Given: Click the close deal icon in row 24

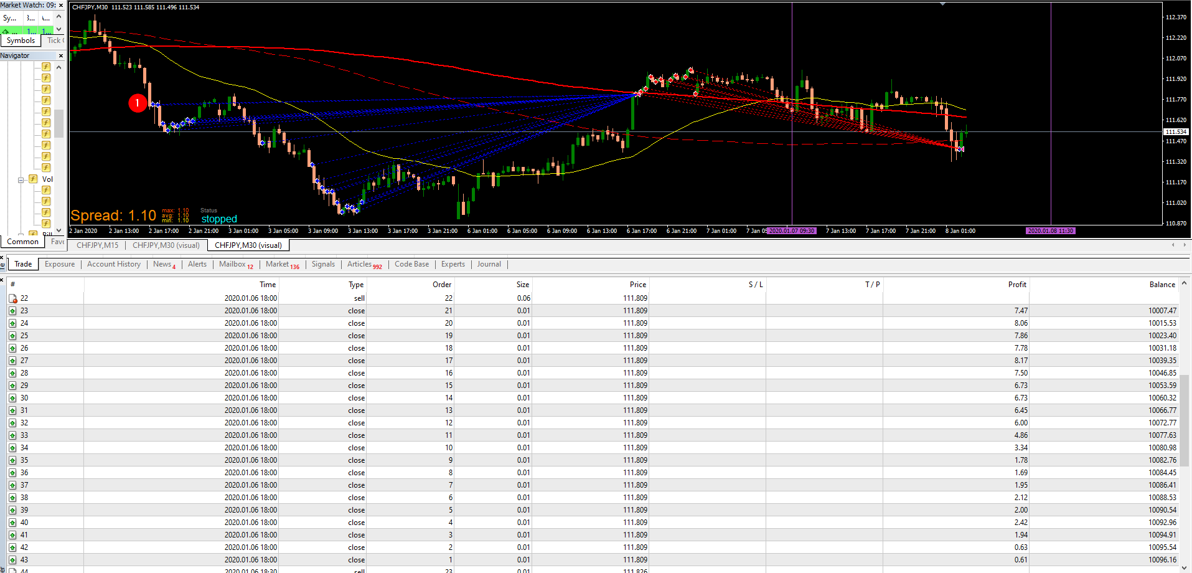Looking at the screenshot, I should click(x=12, y=323).
